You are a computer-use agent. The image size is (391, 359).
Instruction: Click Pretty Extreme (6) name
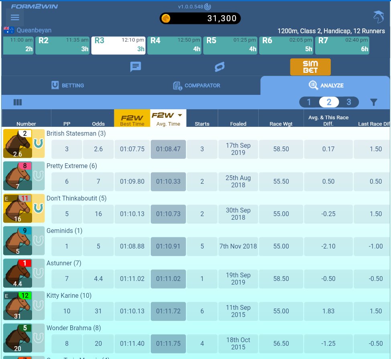pos(72,166)
